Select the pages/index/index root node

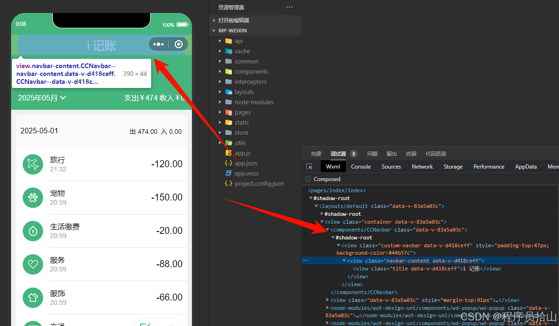pos(337,190)
